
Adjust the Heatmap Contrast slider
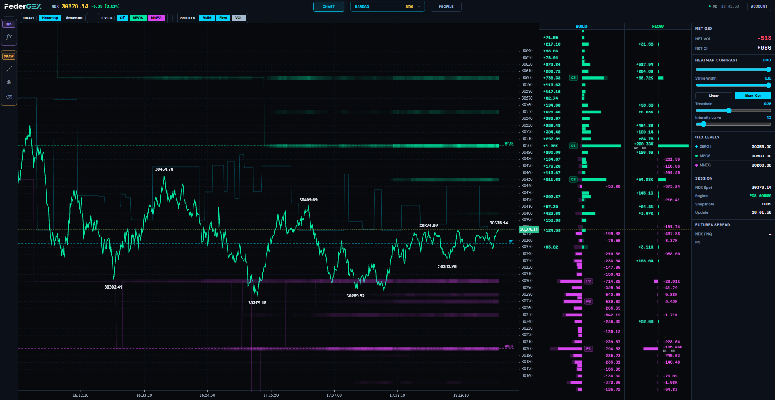[x=733, y=69]
